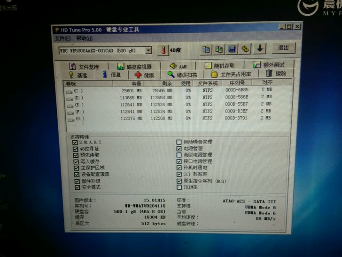Switch to 随机存取 tab

pyautogui.click(x=220, y=65)
